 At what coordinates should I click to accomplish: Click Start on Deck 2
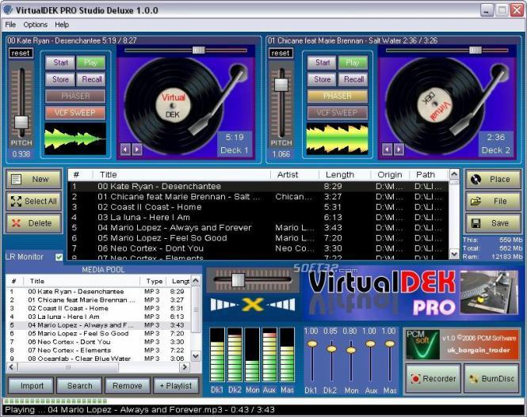322,63
